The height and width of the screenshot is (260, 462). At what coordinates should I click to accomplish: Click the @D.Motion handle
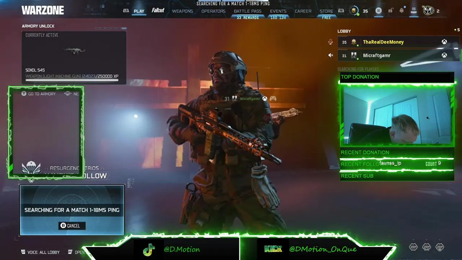(x=182, y=249)
